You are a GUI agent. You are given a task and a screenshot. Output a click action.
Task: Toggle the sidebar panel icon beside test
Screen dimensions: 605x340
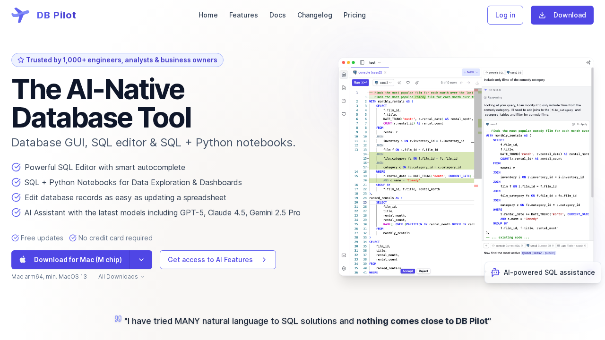click(x=362, y=62)
